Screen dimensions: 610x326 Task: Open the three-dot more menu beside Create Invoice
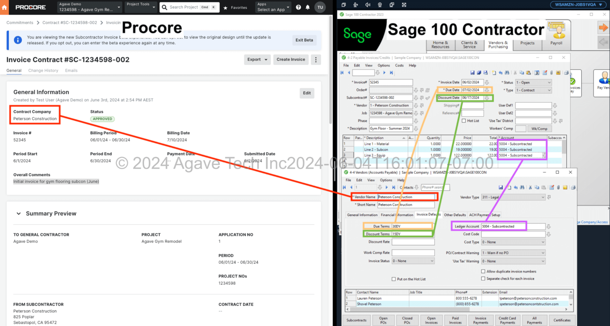click(316, 59)
